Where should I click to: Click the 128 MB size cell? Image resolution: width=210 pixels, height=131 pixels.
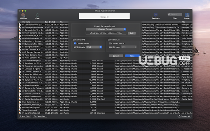coord(93,105)
